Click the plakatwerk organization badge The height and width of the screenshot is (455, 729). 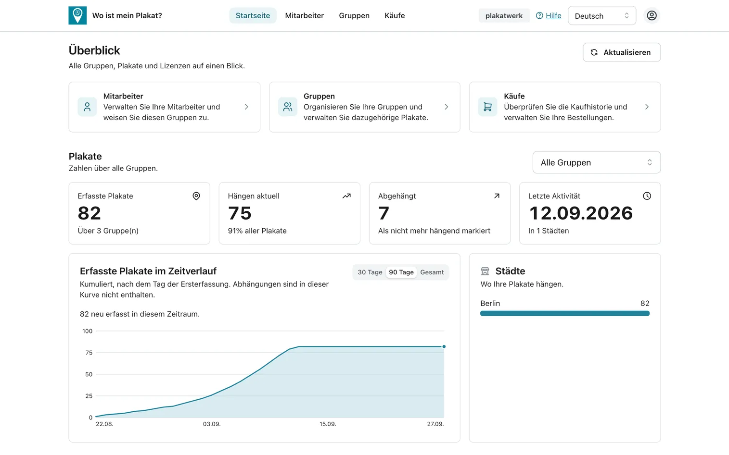pyautogui.click(x=504, y=15)
